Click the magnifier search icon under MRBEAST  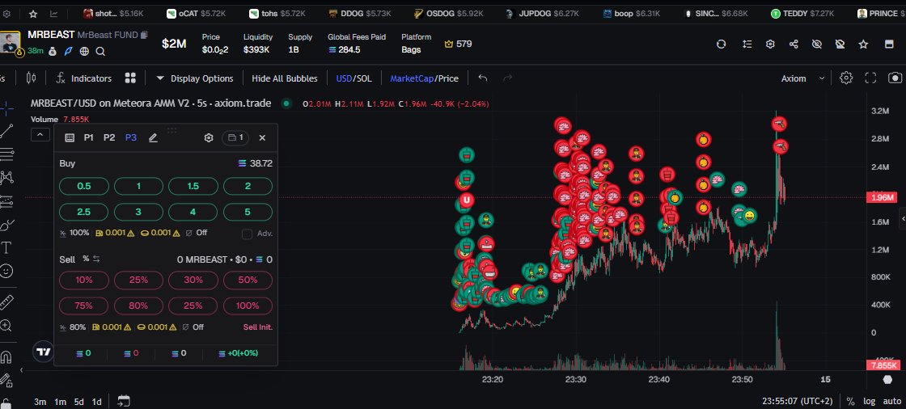click(100, 52)
